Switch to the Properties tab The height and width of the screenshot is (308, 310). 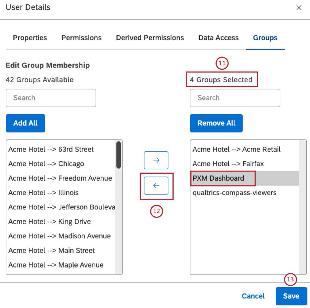[x=30, y=38]
